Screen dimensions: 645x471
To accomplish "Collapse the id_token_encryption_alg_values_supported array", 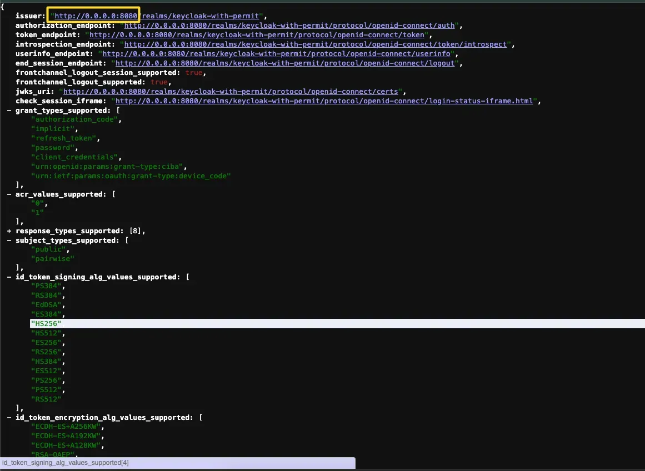I will (9, 417).
